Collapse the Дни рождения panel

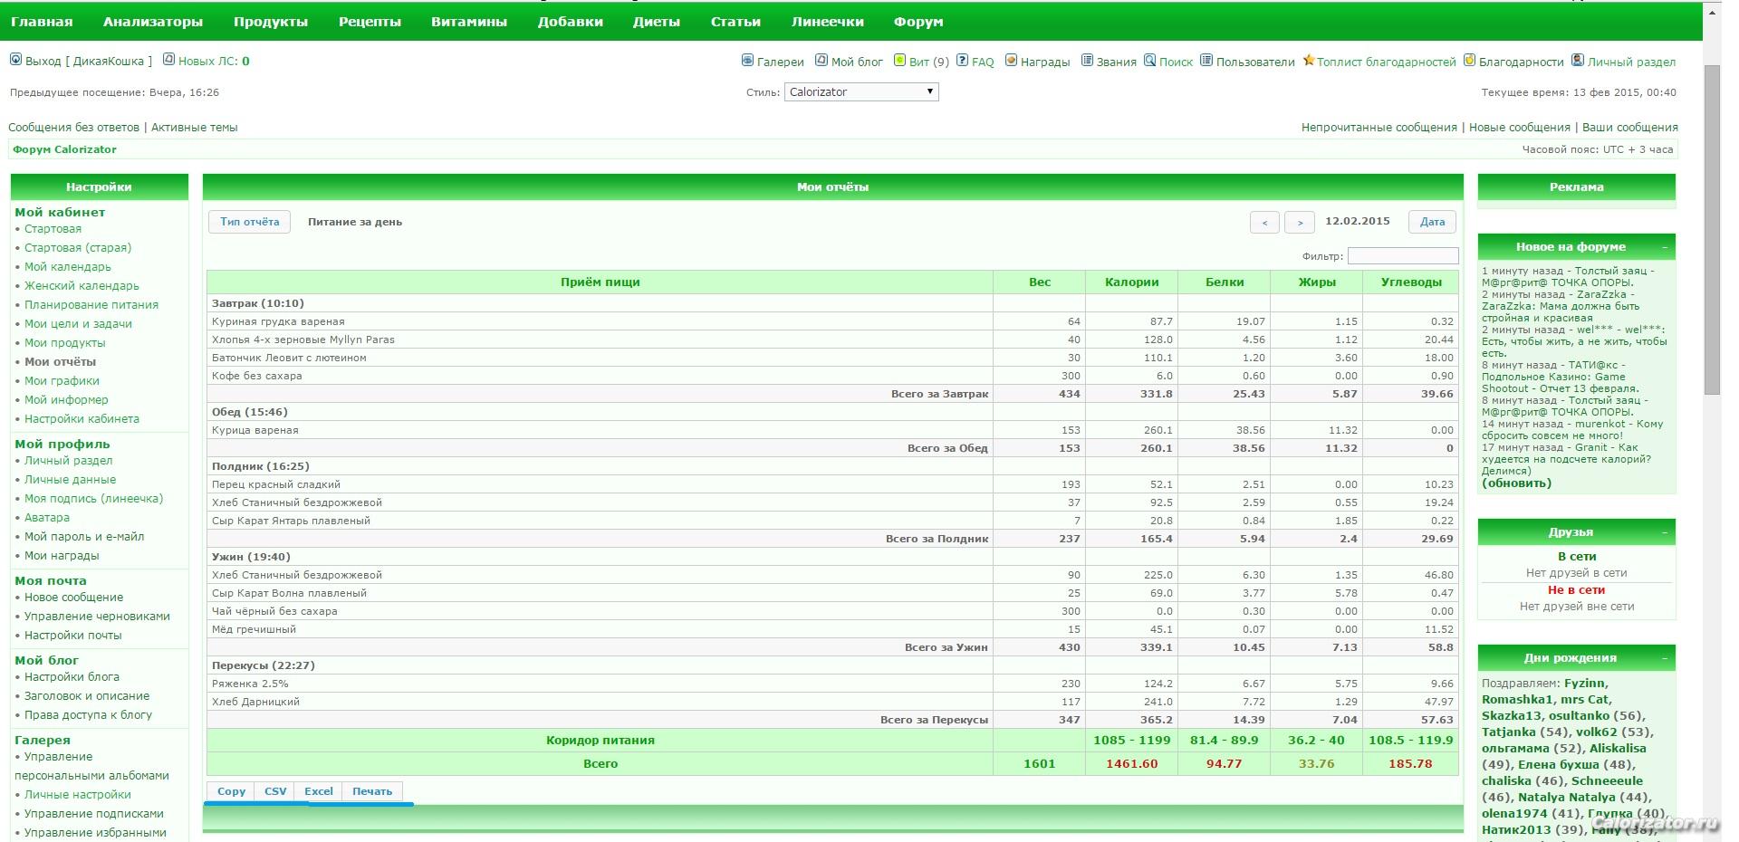tap(1665, 658)
